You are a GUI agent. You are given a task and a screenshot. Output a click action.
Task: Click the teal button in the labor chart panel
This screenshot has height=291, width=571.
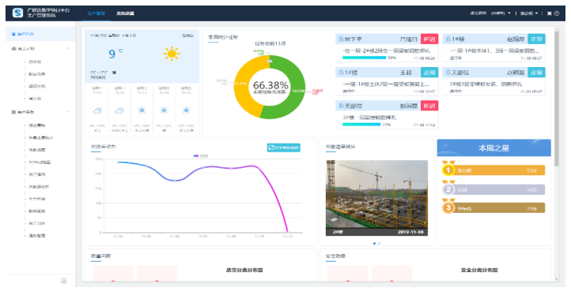point(284,147)
